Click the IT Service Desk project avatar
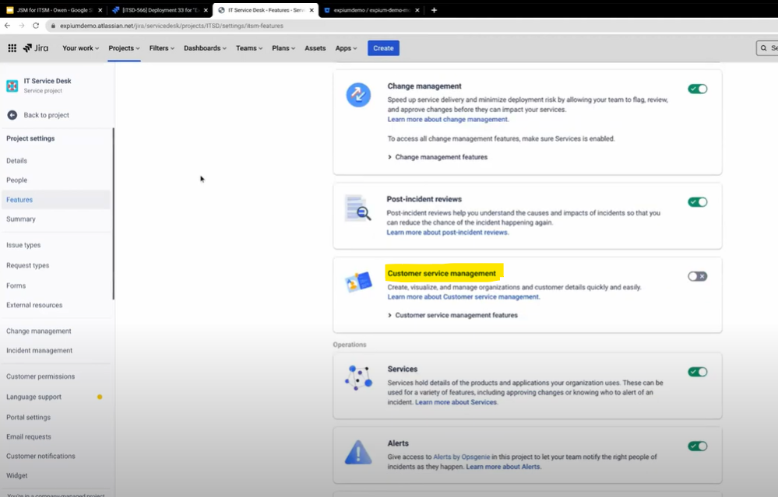This screenshot has width=778, height=497. coord(12,86)
